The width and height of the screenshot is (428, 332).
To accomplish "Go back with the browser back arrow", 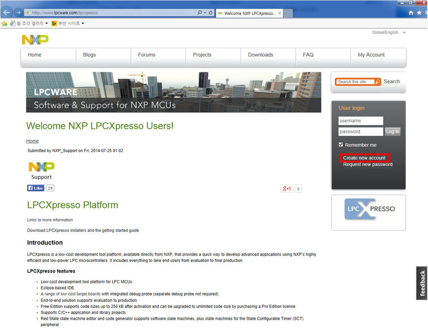I will [6, 13].
